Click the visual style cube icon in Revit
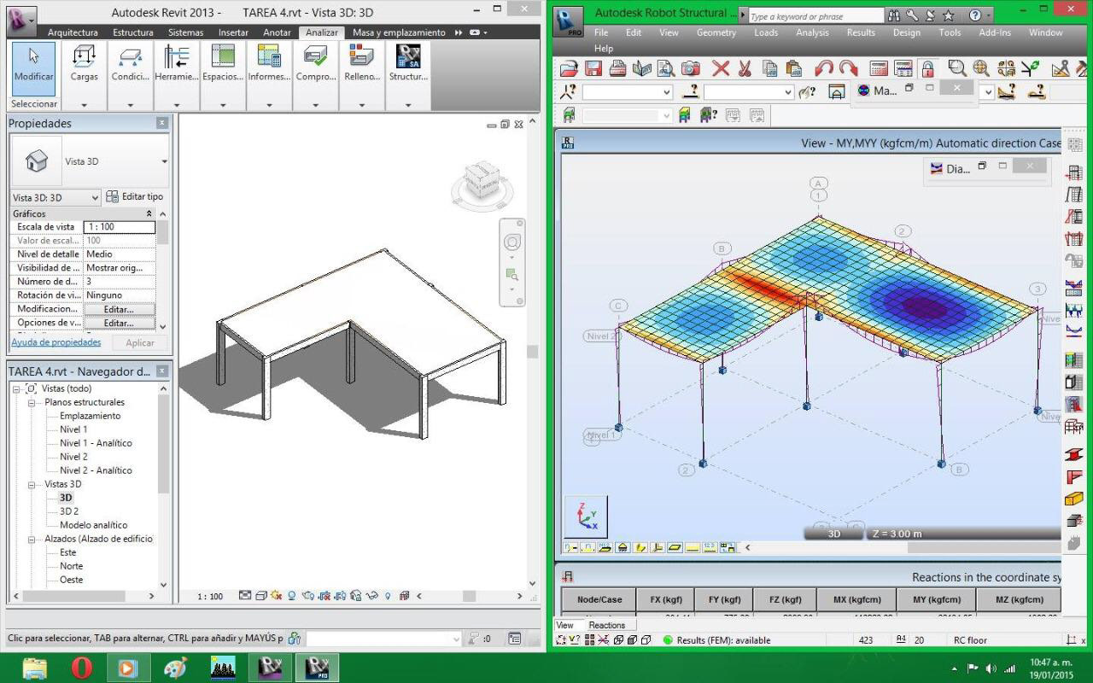 click(261, 596)
